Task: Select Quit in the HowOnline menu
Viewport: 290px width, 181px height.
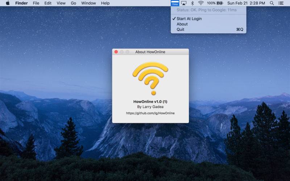Action: [x=208, y=29]
